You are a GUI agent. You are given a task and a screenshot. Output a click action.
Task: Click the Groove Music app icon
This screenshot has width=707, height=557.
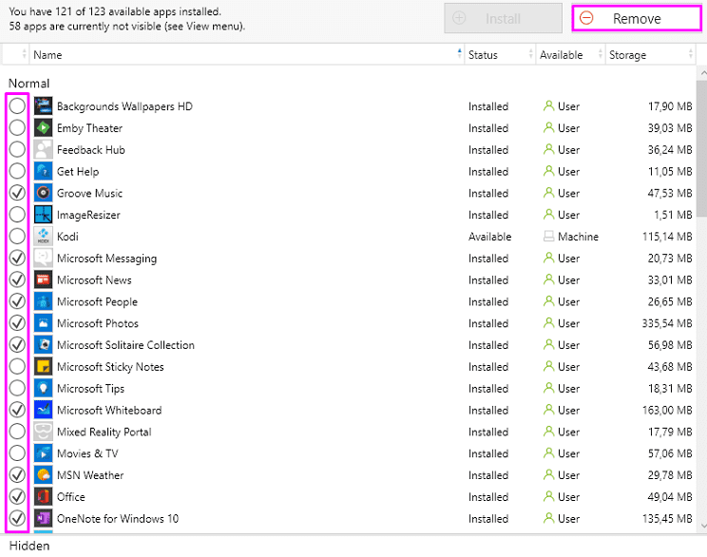(x=44, y=193)
